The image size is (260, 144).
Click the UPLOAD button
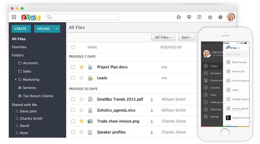44,29
